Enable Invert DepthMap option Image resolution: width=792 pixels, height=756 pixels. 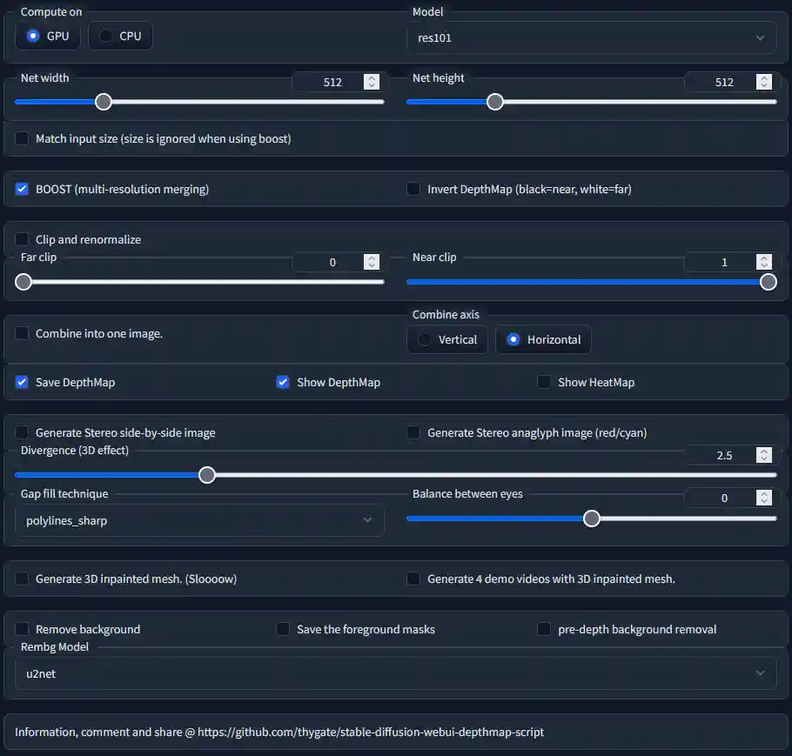[413, 189]
